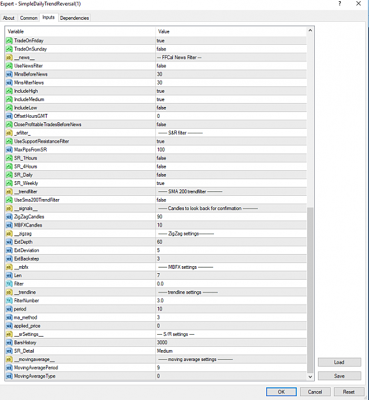Click the integer icon beside ZigZagCandles

(x=9, y=217)
